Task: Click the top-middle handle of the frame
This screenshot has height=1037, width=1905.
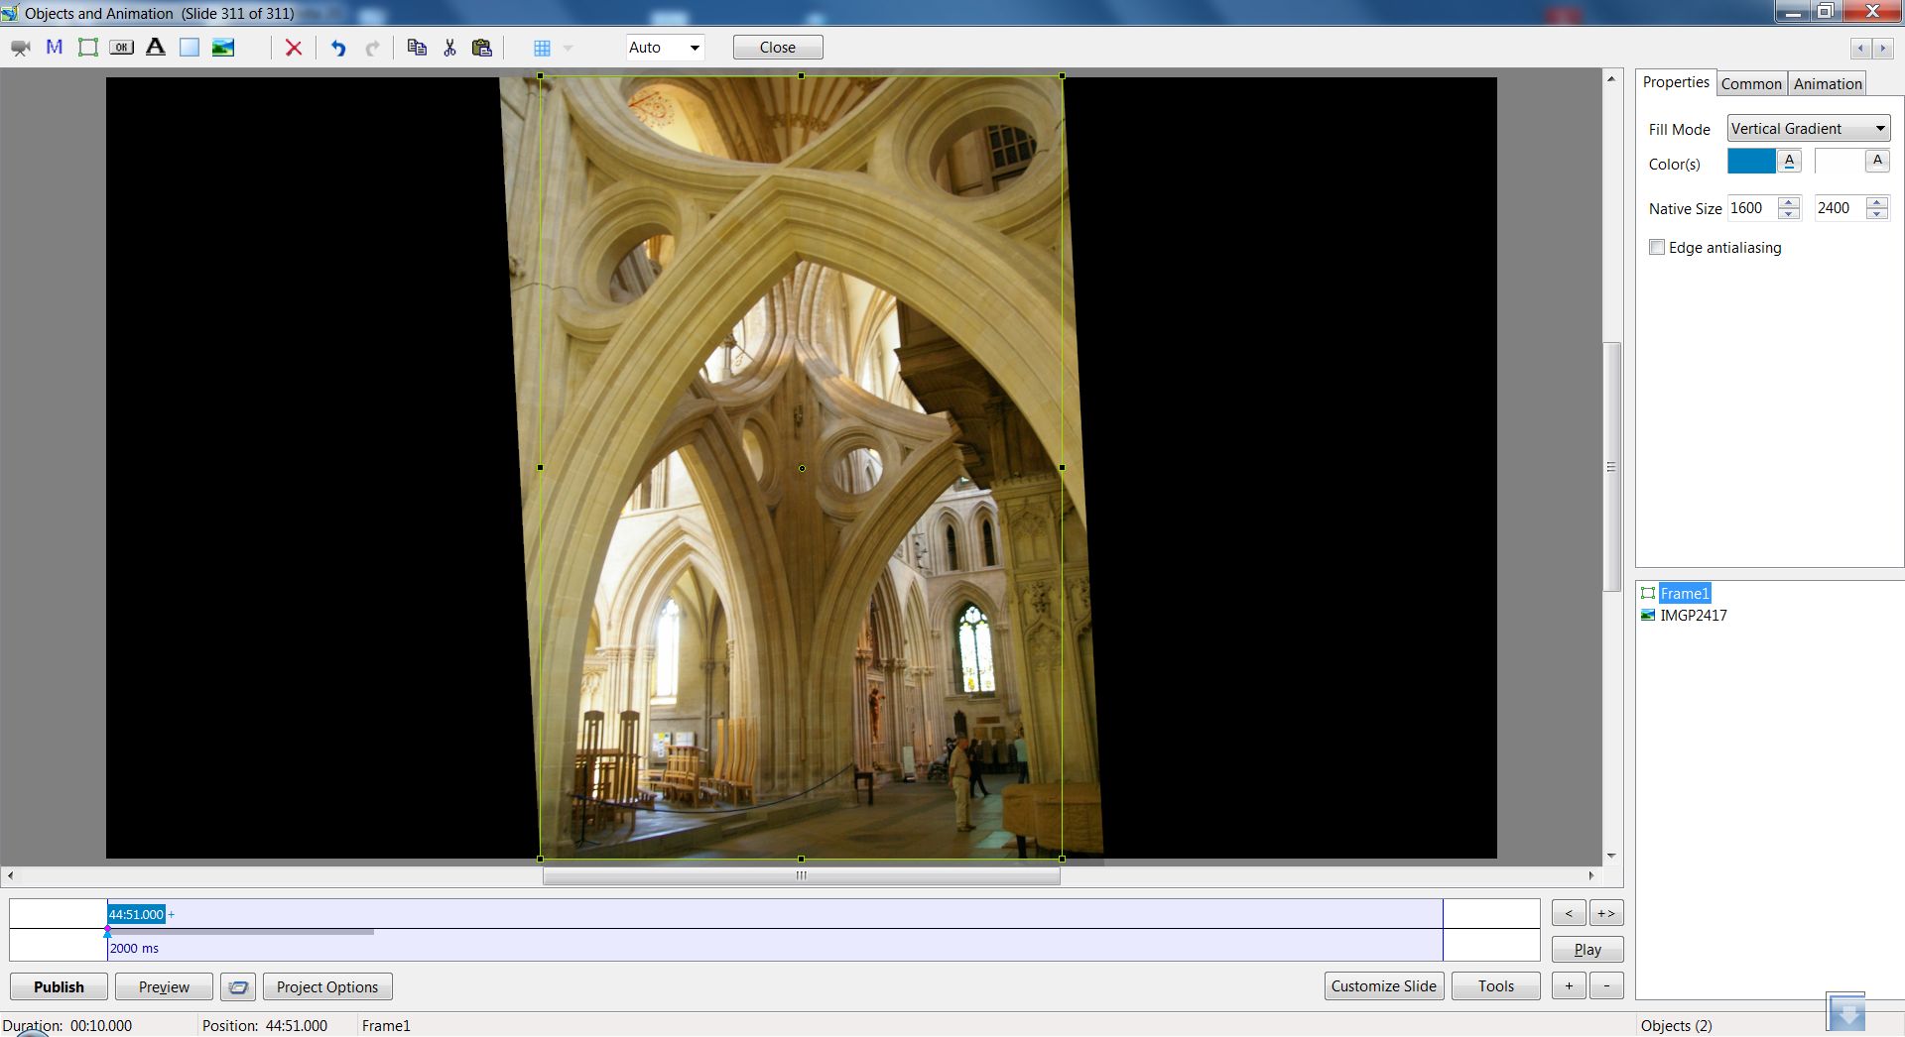Action: 801,75
